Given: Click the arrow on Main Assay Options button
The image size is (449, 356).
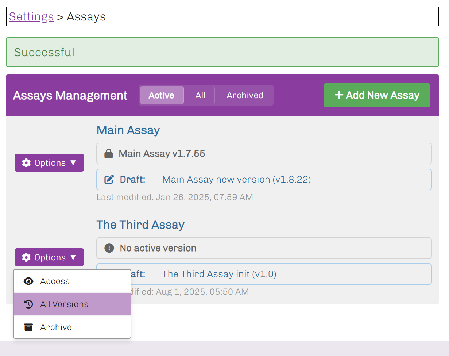Looking at the screenshot, I should coord(73,163).
